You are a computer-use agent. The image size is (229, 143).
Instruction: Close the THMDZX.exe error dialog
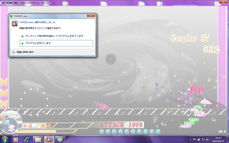tap(92, 16)
